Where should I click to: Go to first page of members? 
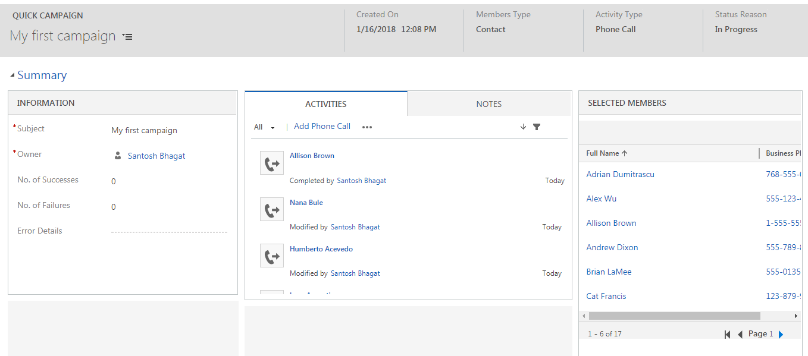(x=727, y=335)
